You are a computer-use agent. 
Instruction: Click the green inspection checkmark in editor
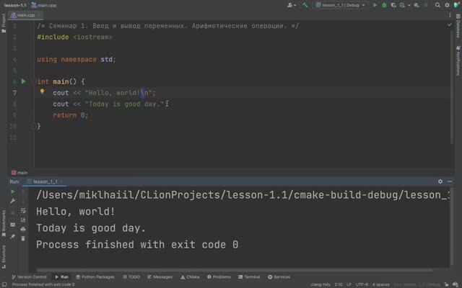(449, 26)
